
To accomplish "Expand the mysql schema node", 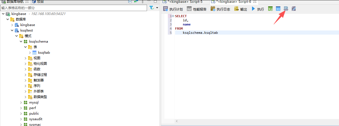I will click(x=21, y=102).
